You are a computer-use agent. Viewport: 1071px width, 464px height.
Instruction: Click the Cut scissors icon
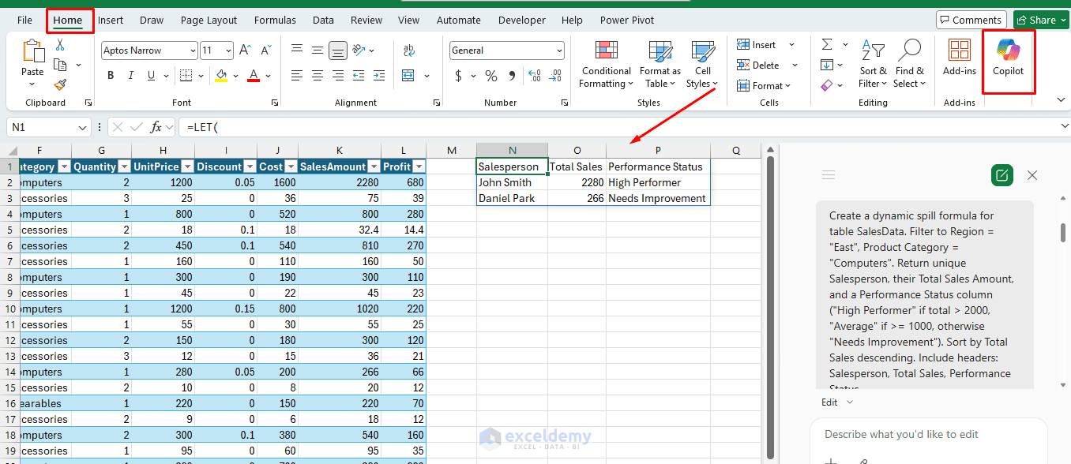click(60, 45)
